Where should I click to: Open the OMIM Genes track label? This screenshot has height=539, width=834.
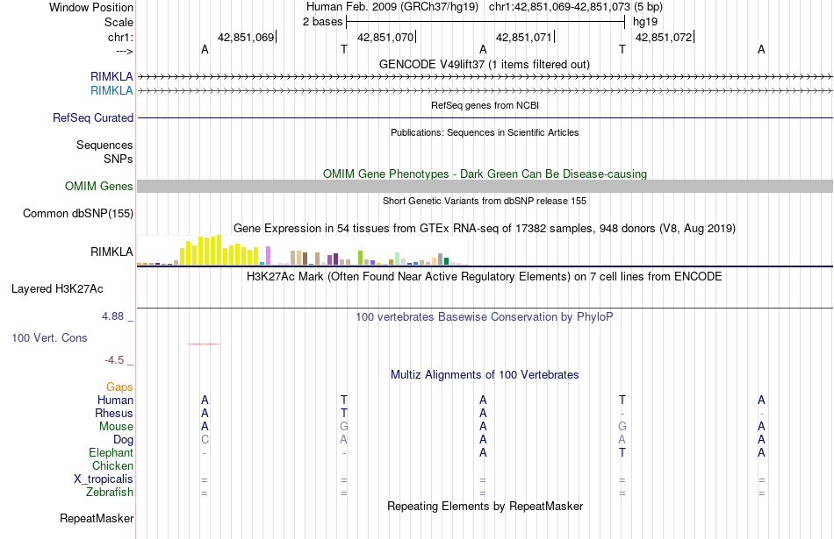pyautogui.click(x=99, y=186)
